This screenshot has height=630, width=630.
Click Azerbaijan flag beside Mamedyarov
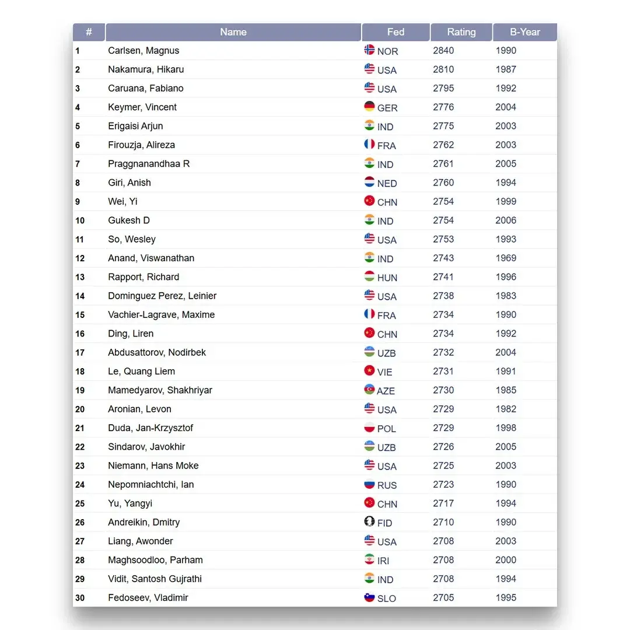point(369,390)
